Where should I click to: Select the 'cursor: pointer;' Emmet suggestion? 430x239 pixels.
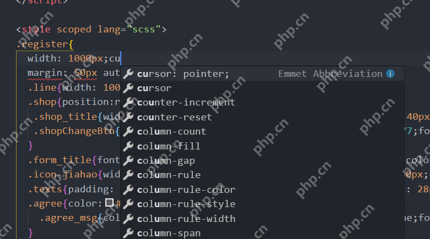[262, 74]
